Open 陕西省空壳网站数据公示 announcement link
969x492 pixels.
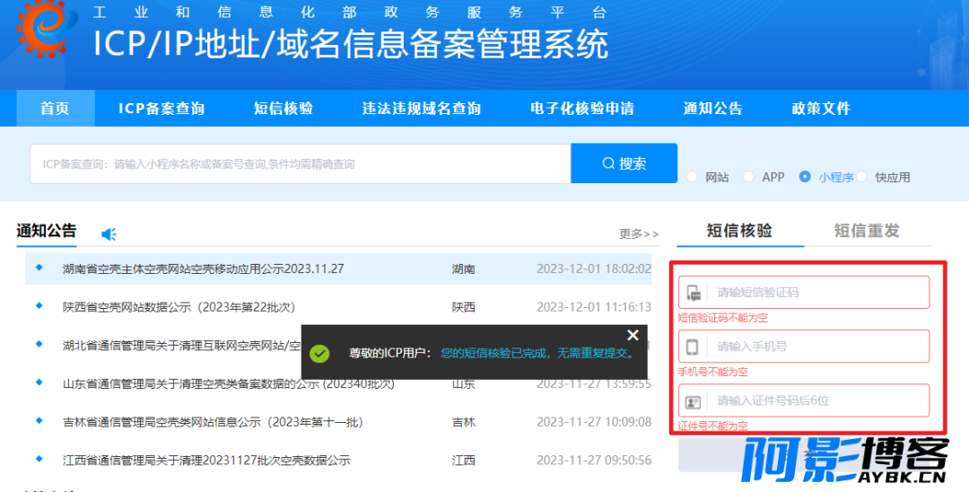(x=179, y=307)
